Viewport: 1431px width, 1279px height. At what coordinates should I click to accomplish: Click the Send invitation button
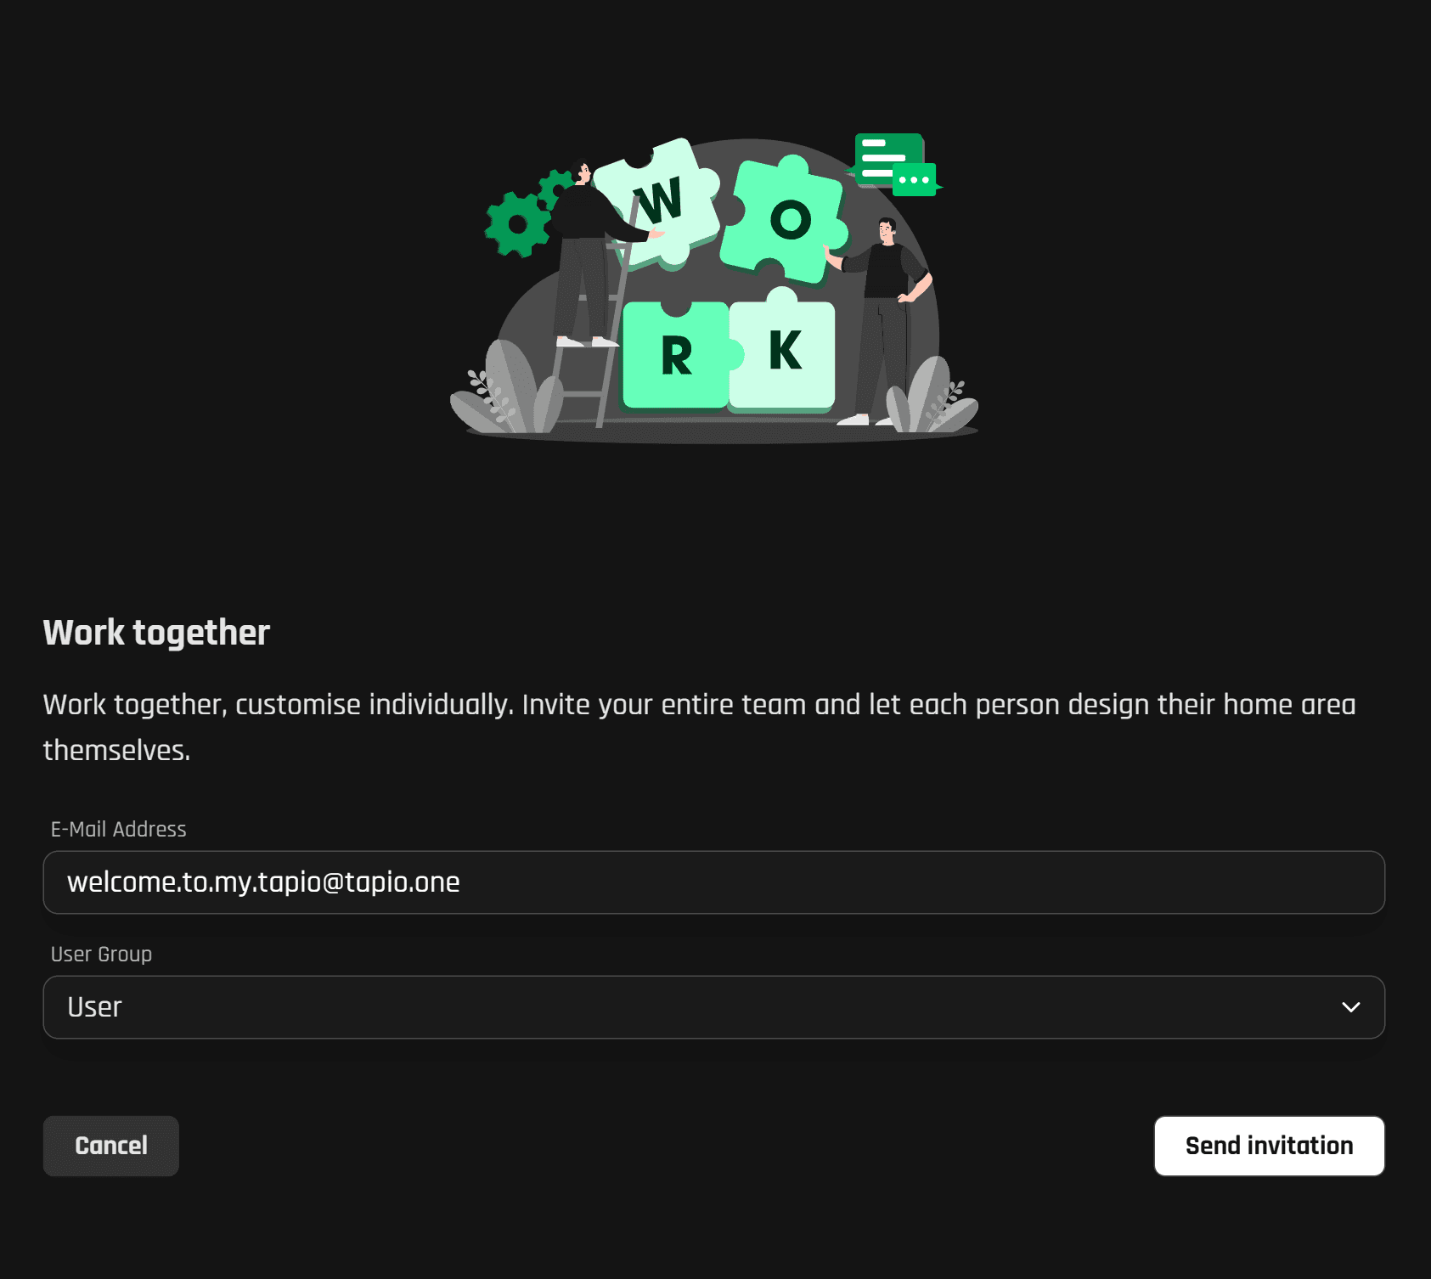(1269, 1145)
